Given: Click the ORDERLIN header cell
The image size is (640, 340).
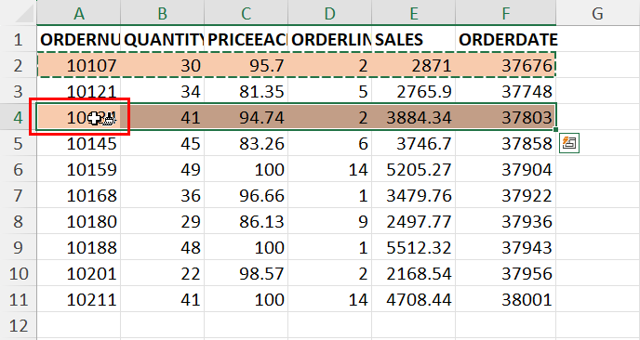Looking at the screenshot, I should tap(330, 39).
